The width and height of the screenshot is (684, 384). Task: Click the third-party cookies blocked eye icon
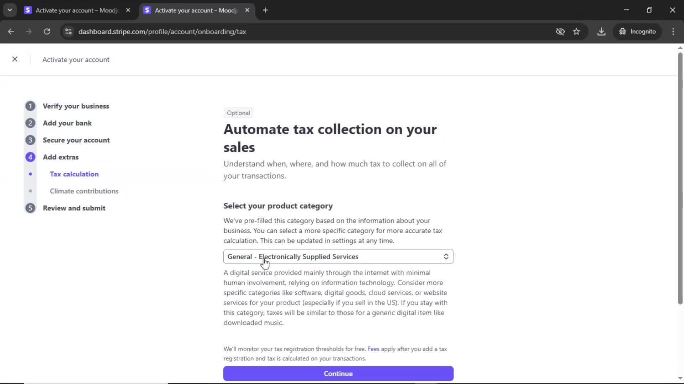pyautogui.click(x=560, y=32)
